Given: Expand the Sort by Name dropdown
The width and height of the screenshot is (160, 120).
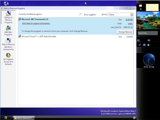Looking at the screenshot, I should pyautogui.click(x=132, y=15).
